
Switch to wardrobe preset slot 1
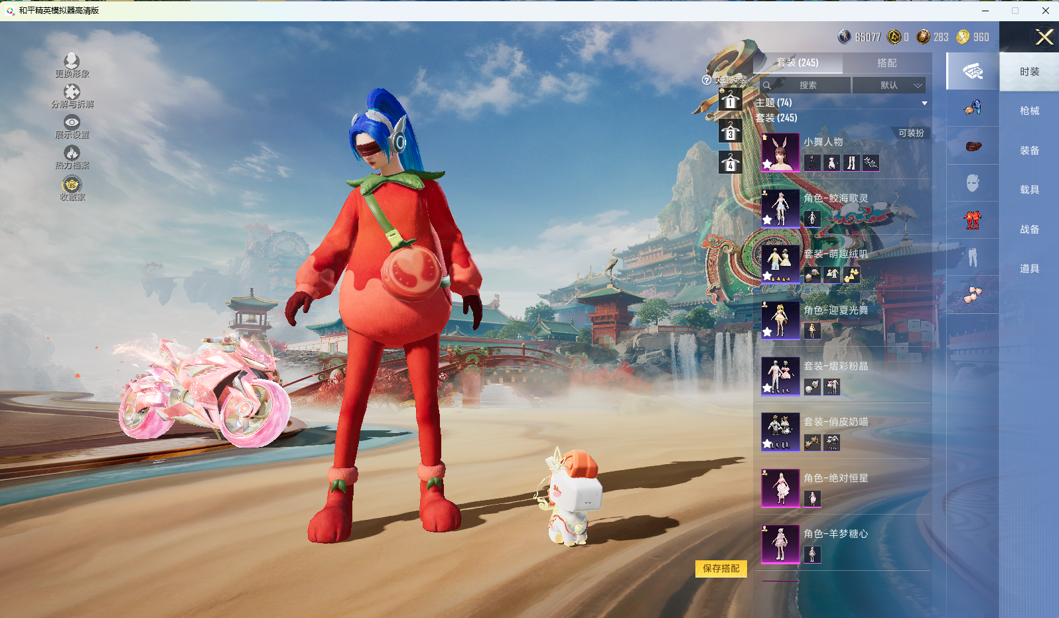(730, 101)
